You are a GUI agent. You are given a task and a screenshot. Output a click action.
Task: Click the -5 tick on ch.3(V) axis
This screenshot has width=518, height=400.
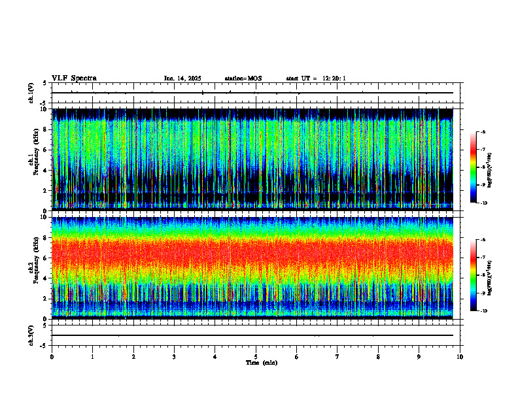tap(44, 346)
